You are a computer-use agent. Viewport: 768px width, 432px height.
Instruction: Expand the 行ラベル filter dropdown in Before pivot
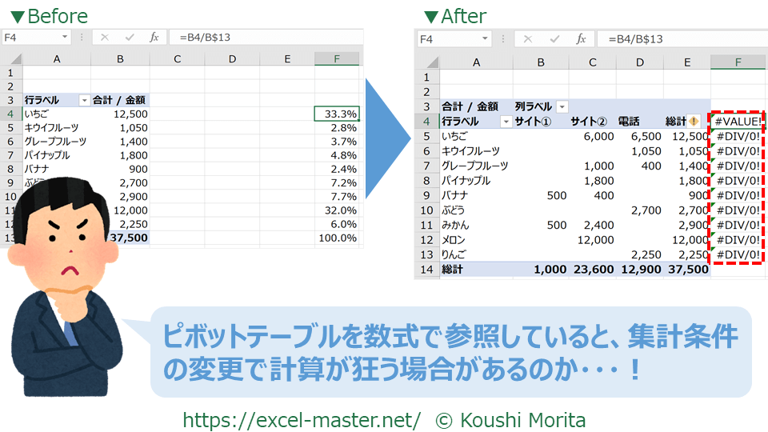(x=84, y=100)
